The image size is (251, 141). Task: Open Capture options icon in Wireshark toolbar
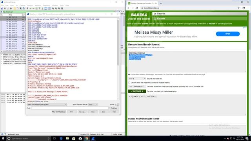[x=11, y=9]
